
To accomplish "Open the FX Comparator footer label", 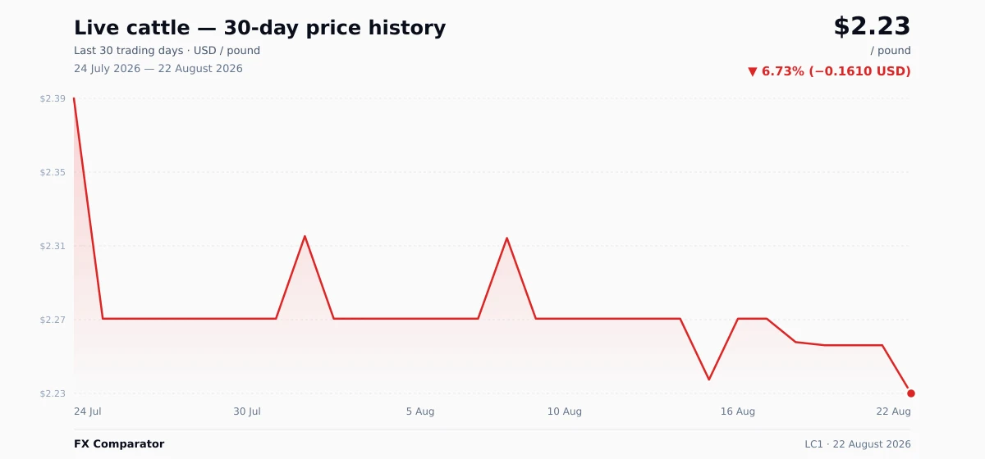I will click(119, 444).
